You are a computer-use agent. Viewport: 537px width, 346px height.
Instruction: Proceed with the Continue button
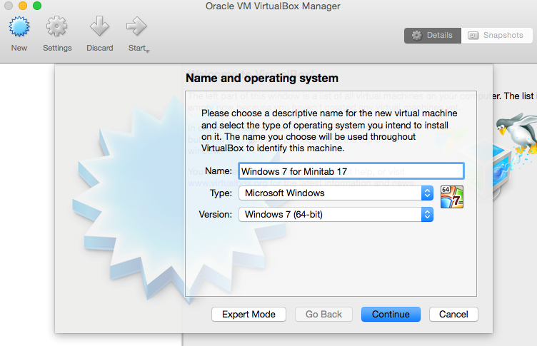click(391, 314)
